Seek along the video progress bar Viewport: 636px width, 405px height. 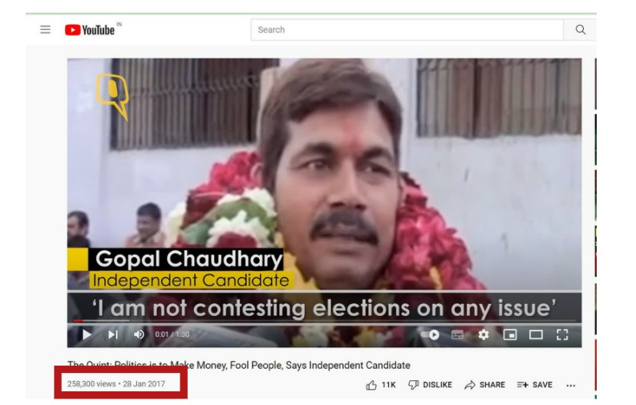[x=325, y=321]
